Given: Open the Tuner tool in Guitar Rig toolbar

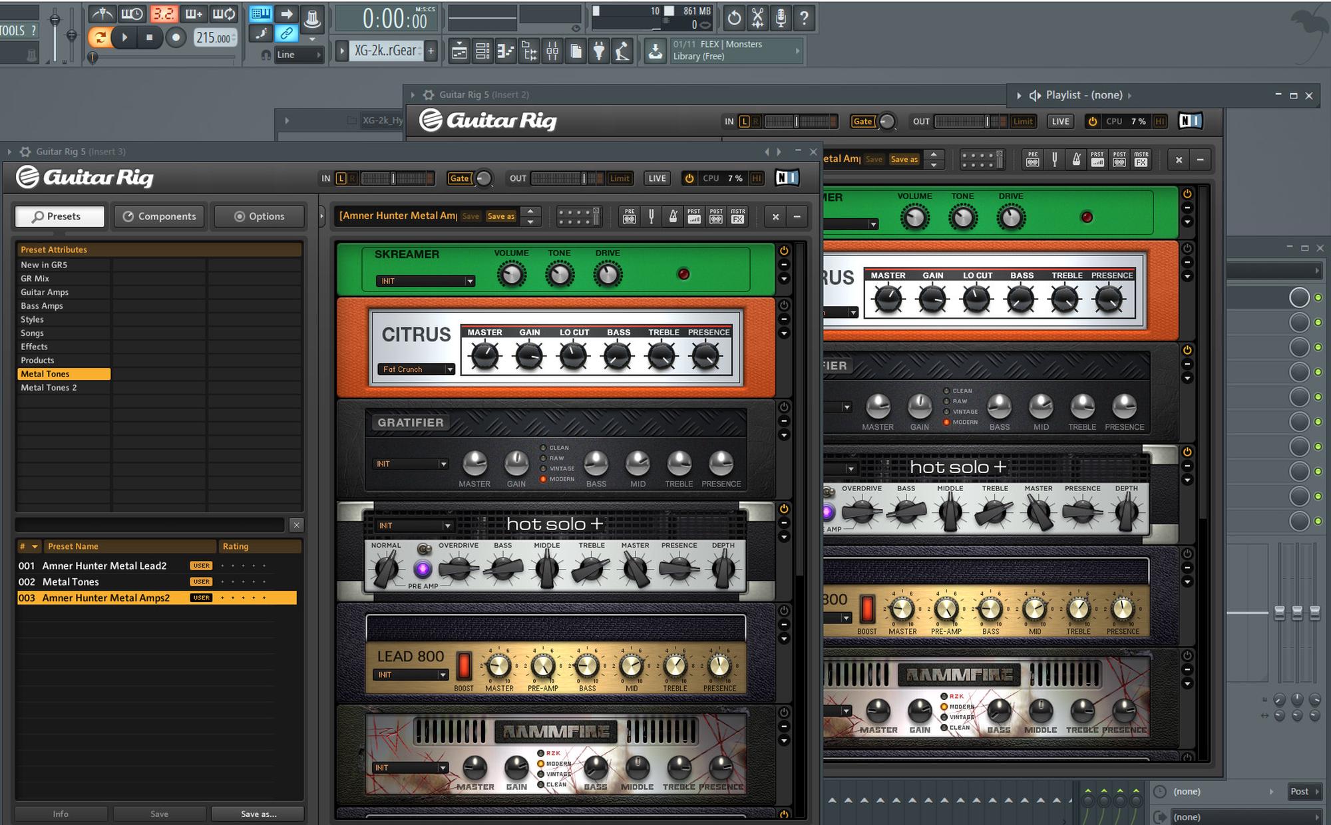Looking at the screenshot, I should tap(651, 216).
